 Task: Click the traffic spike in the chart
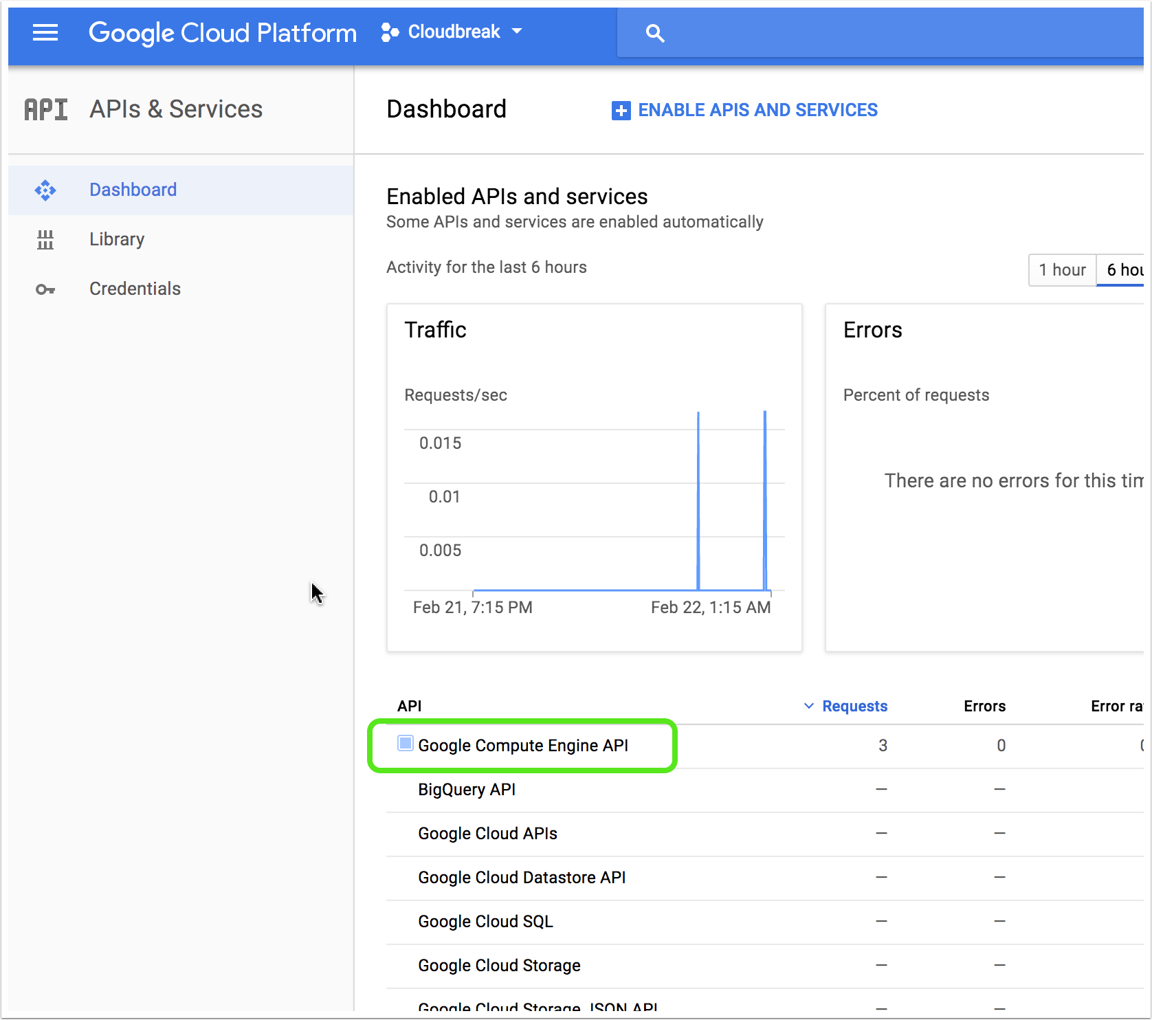coord(698,481)
